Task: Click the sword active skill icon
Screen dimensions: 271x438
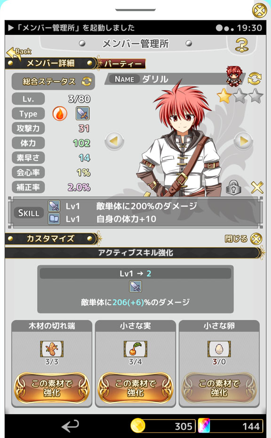Action: (x=54, y=206)
